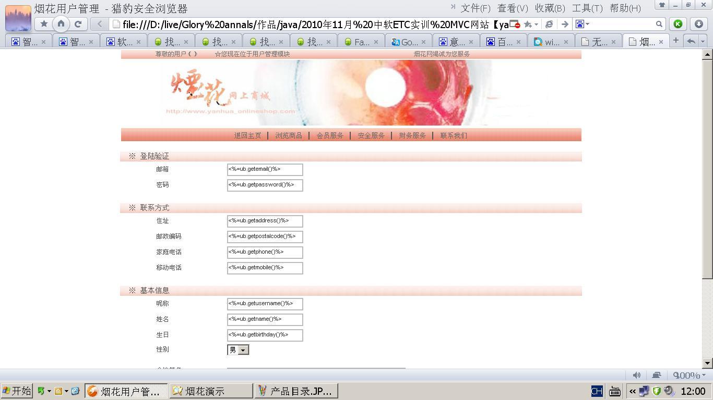Open the 查看(V) menu
This screenshot has width=713, height=400.
[x=513, y=8]
